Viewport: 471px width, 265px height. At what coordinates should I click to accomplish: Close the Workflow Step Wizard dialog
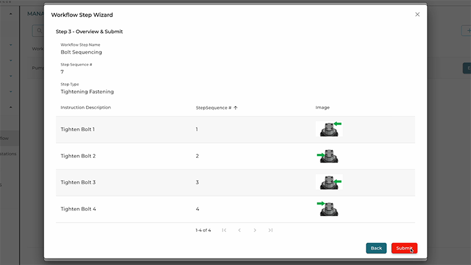pyautogui.click(x=417, y=14)
